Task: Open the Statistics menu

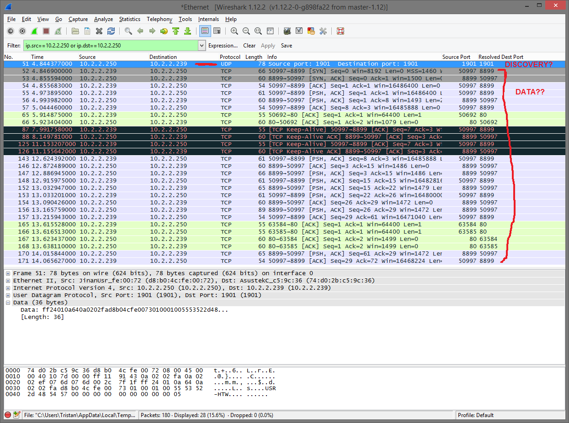Action: click(130, 19)
